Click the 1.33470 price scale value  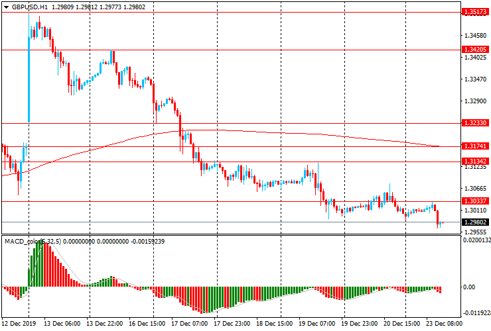click(476, 79)
